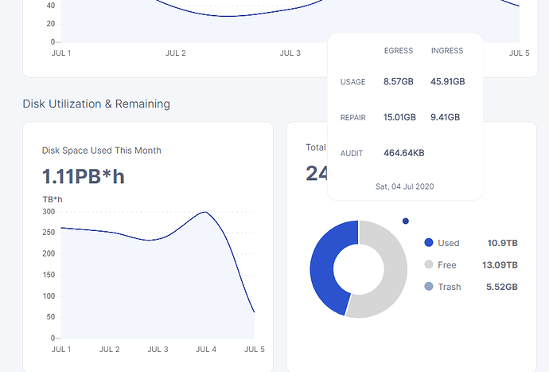
Task: Click JUL 1 on the disk space chart
Action: 61,349
